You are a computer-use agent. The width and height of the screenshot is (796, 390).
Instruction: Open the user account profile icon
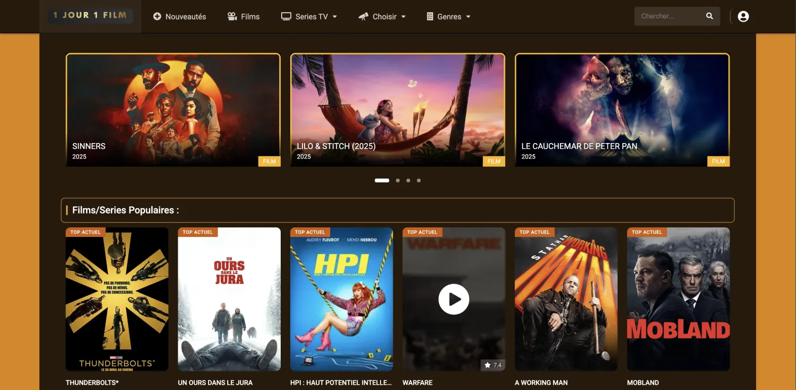[743, 16]
